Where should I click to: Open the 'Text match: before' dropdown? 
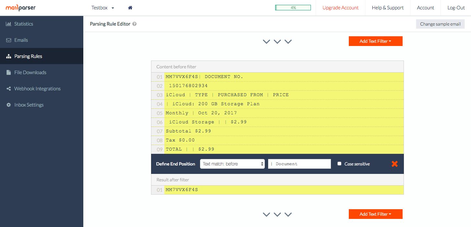coord(232,164)
